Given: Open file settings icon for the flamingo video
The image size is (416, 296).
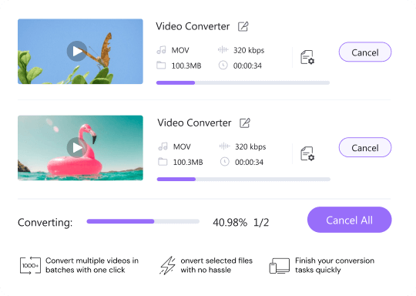Looking at the screenshot, I should [307, 153].
